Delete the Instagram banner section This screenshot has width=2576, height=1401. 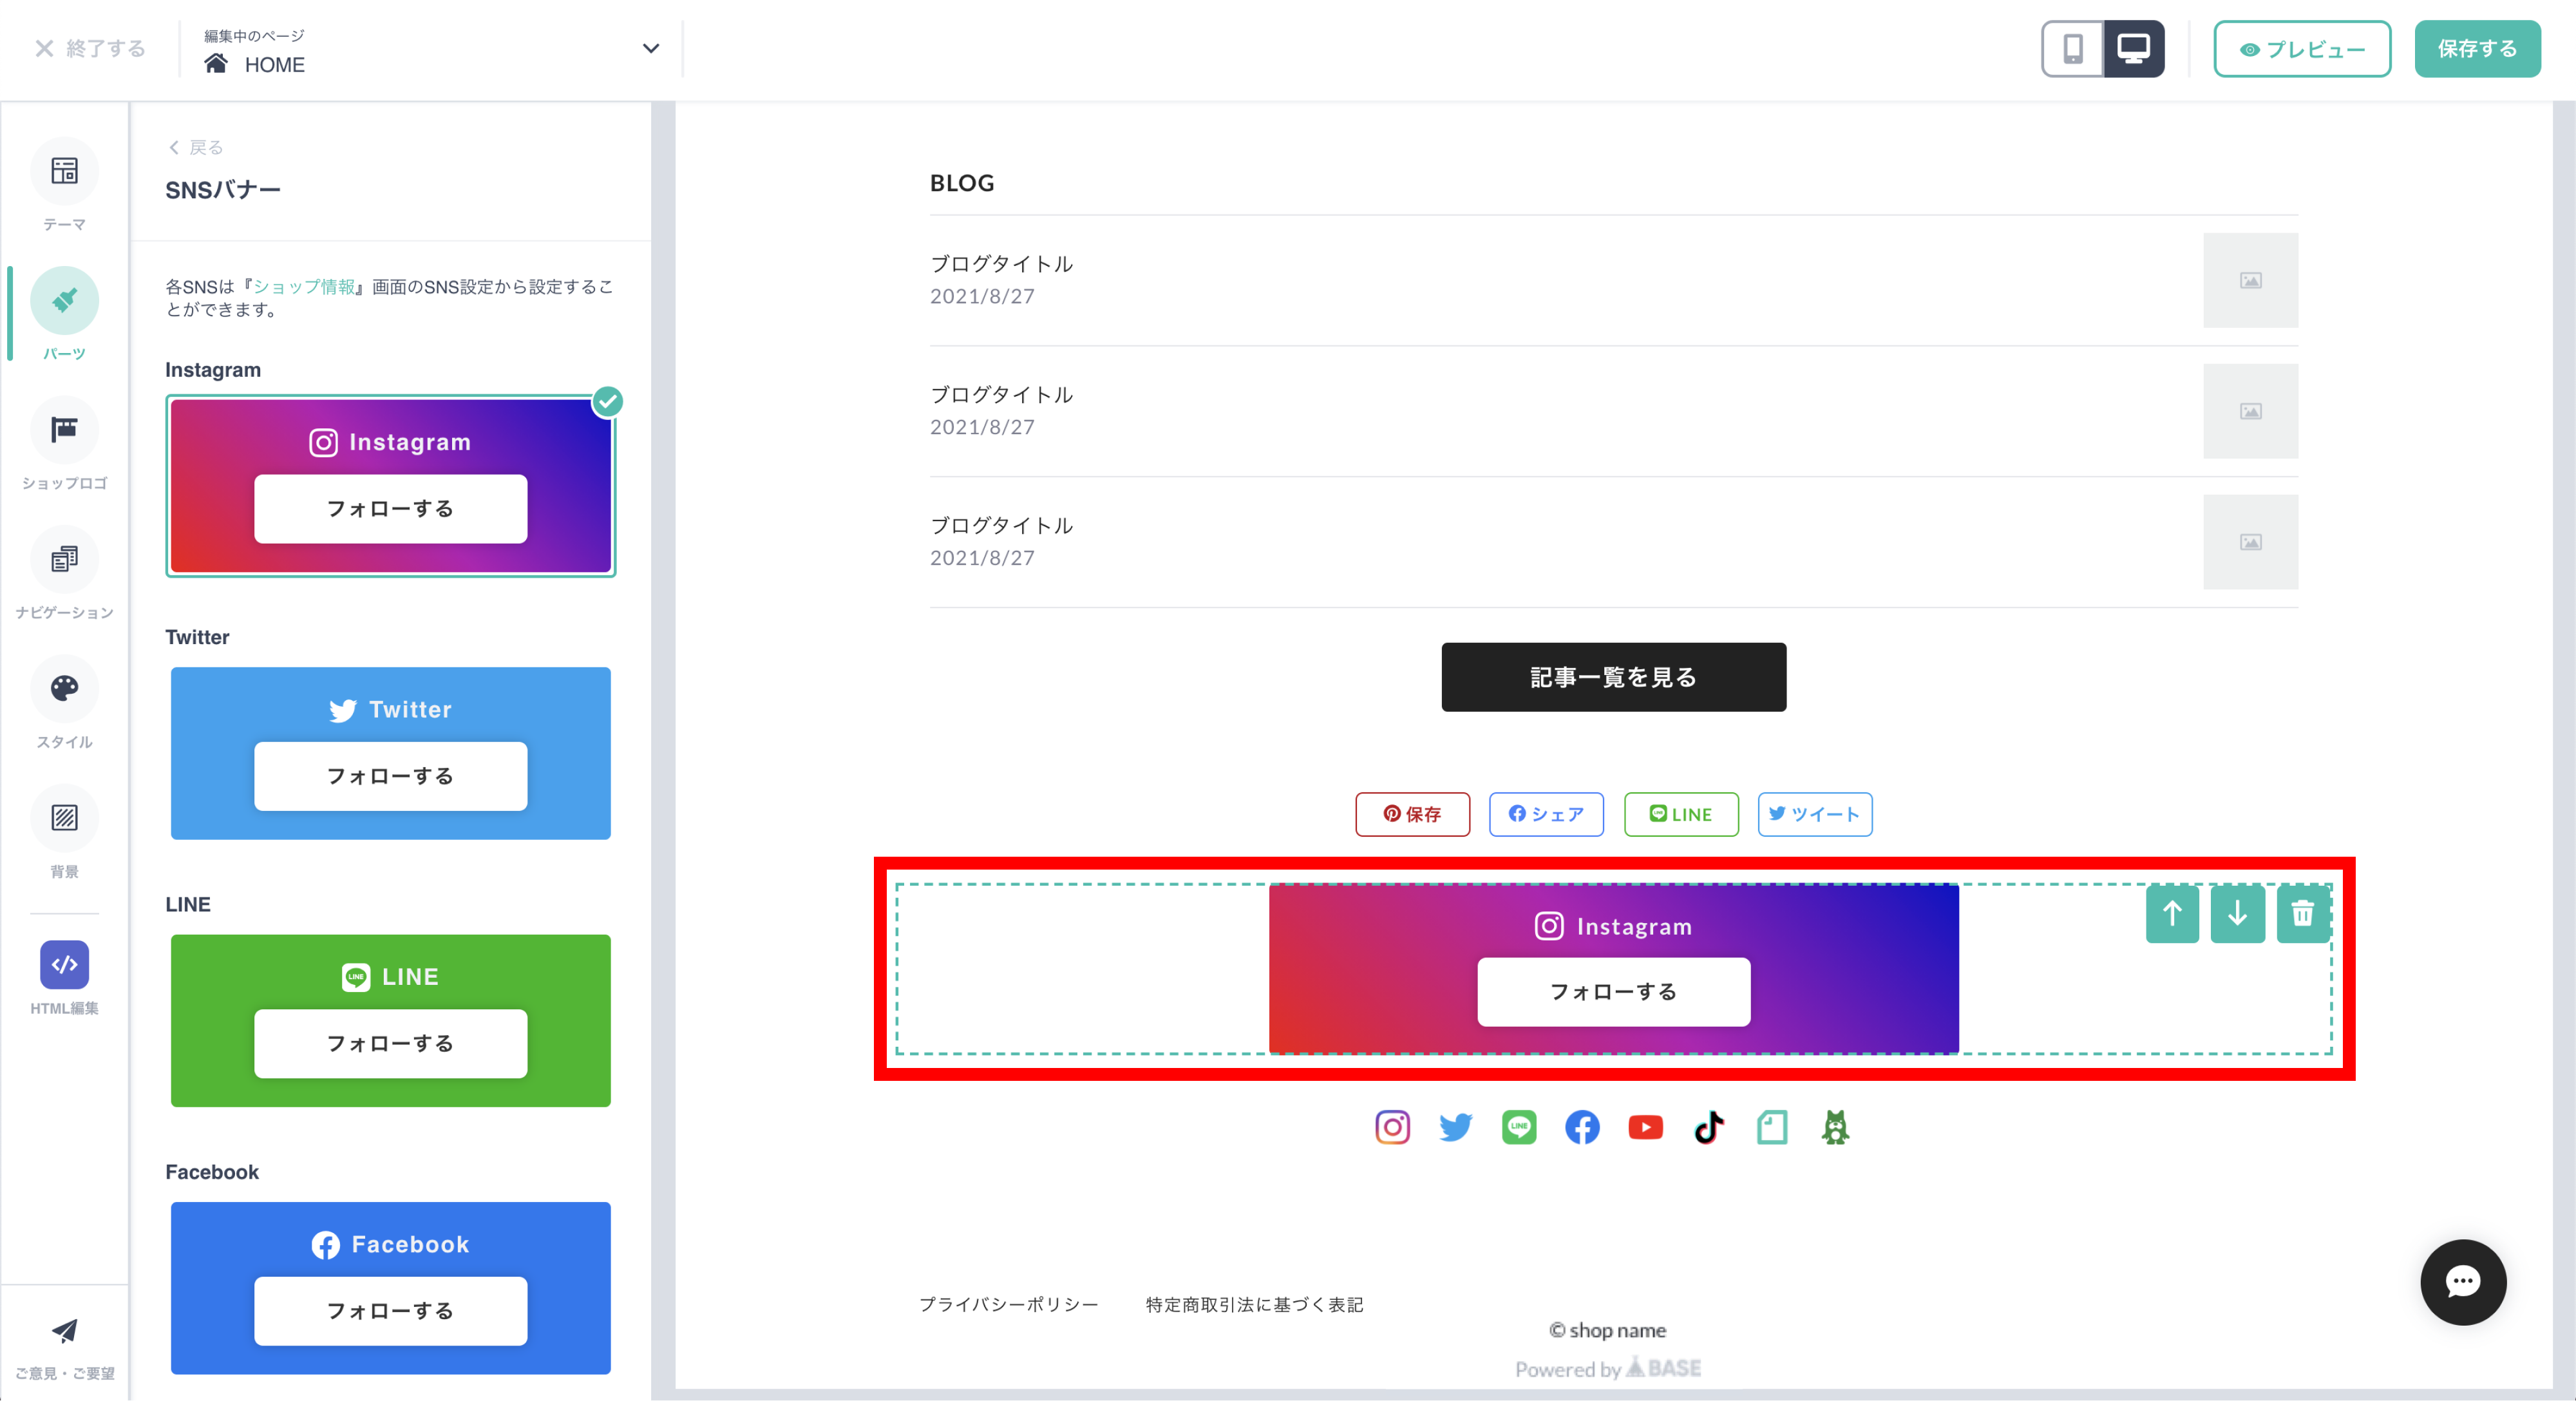point(2303,914)
